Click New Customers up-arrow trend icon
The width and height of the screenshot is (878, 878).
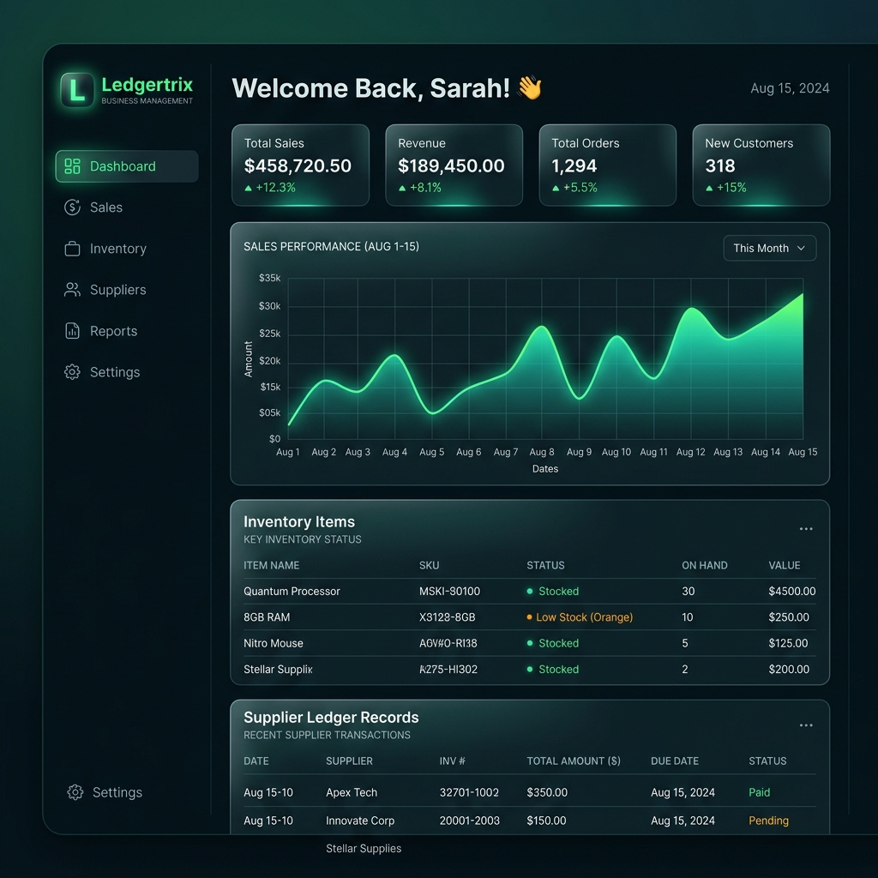[709, 188]
